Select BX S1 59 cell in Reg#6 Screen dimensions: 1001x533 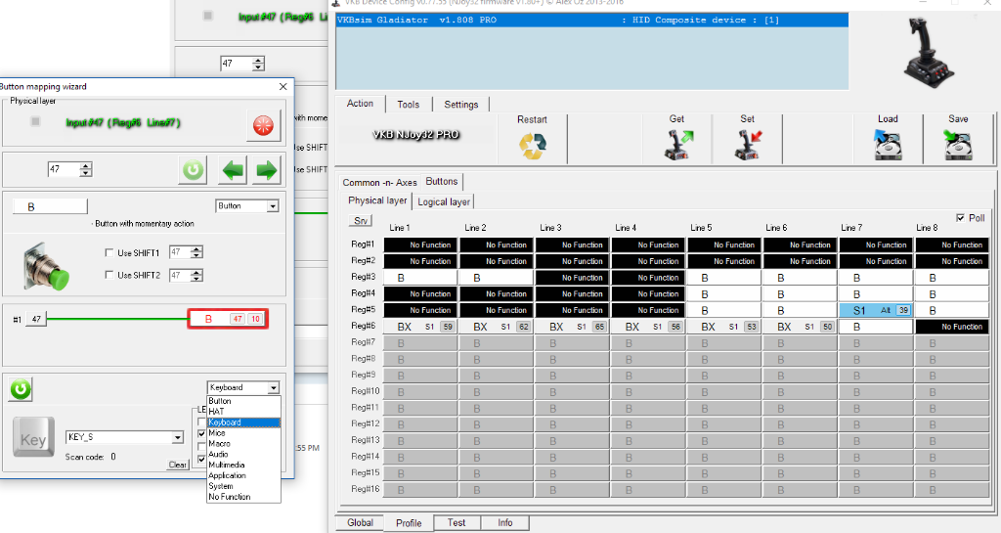(x=420, y=327)
